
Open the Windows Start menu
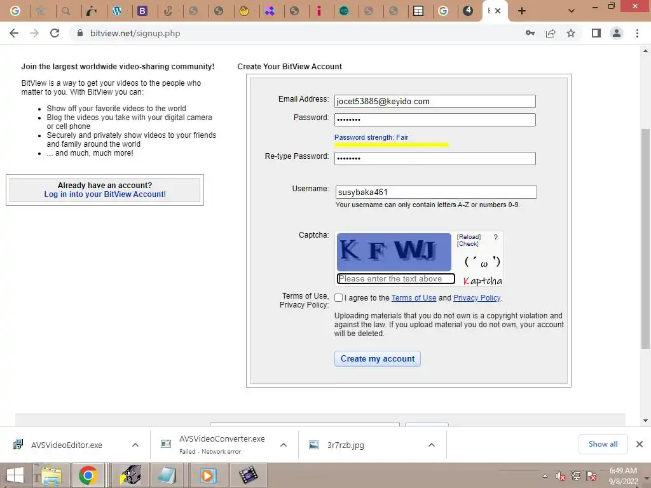tap(15, 475)
